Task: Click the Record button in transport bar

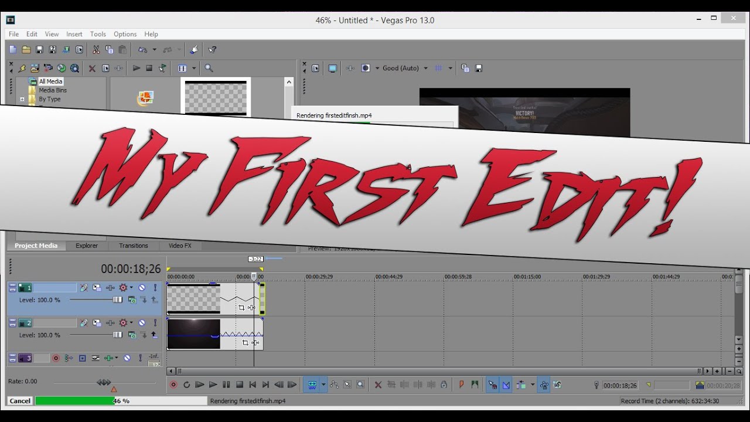Action: pos(173,385)
